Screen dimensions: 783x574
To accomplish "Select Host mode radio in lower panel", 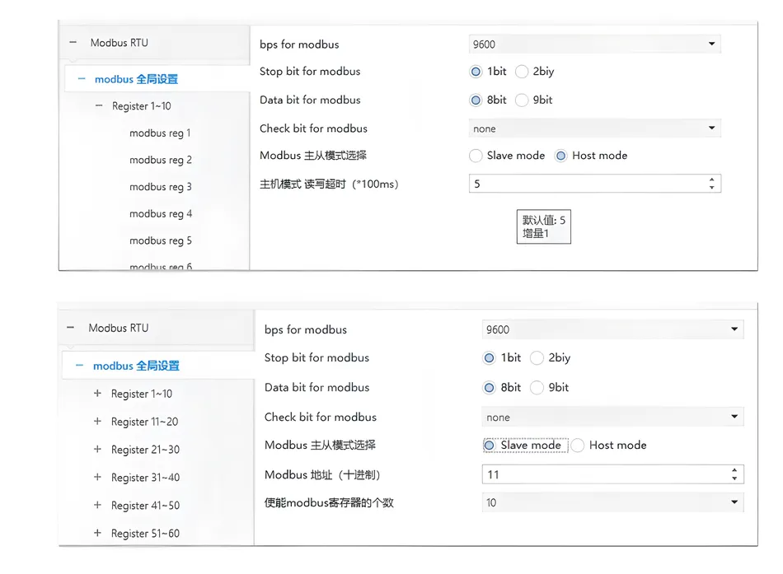I will [x=579, y=446].
